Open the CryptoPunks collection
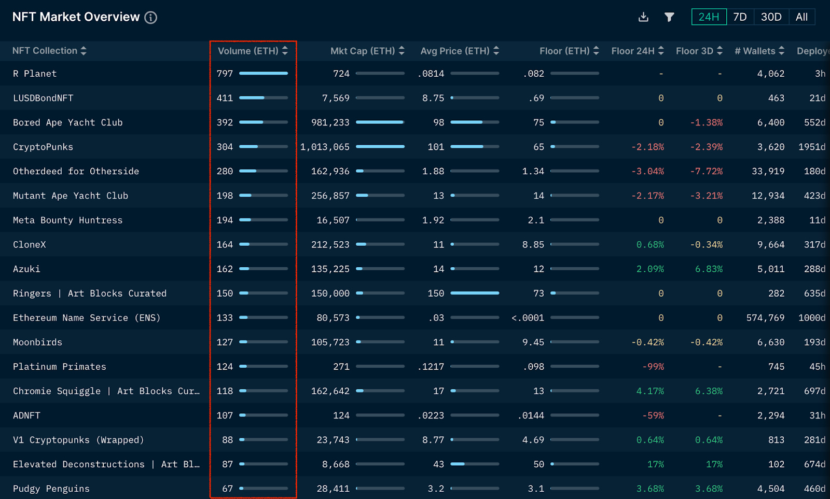The height and width of the screenshot is (499, 830). (43, 147)
